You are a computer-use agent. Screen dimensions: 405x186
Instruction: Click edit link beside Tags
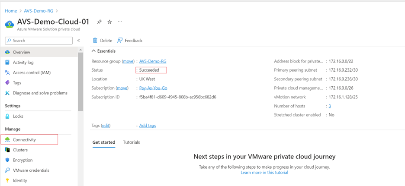106,126
